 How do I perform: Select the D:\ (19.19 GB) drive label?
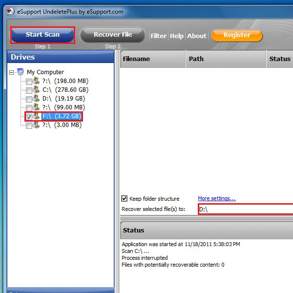[x=63, y=99]
